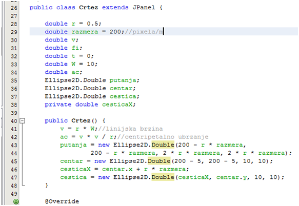
Task: Click line number 26 in the gutter
Action: click(14, 8)
